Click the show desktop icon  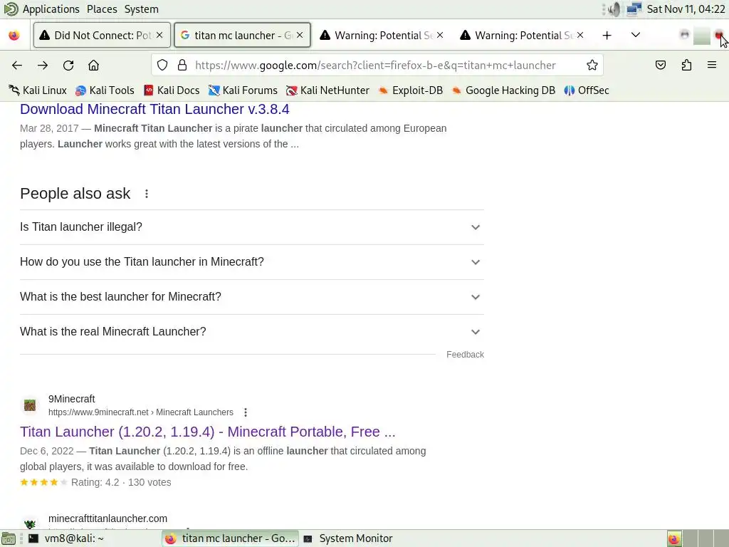[x=9, y=538]
